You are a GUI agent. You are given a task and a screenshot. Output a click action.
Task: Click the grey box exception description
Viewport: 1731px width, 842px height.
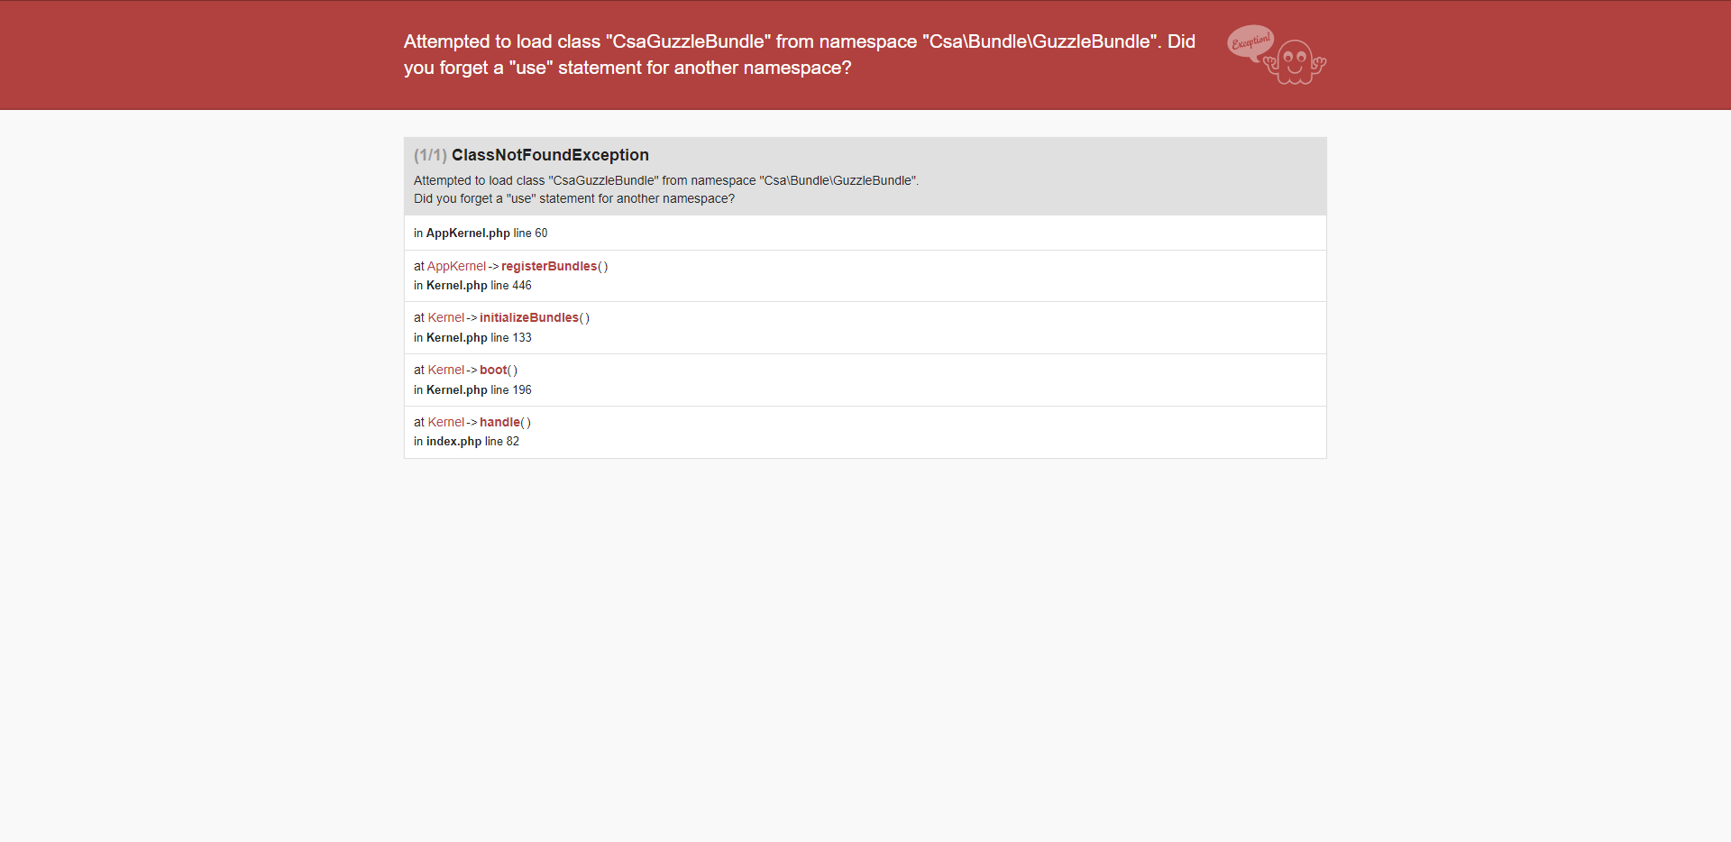point(666,189)
